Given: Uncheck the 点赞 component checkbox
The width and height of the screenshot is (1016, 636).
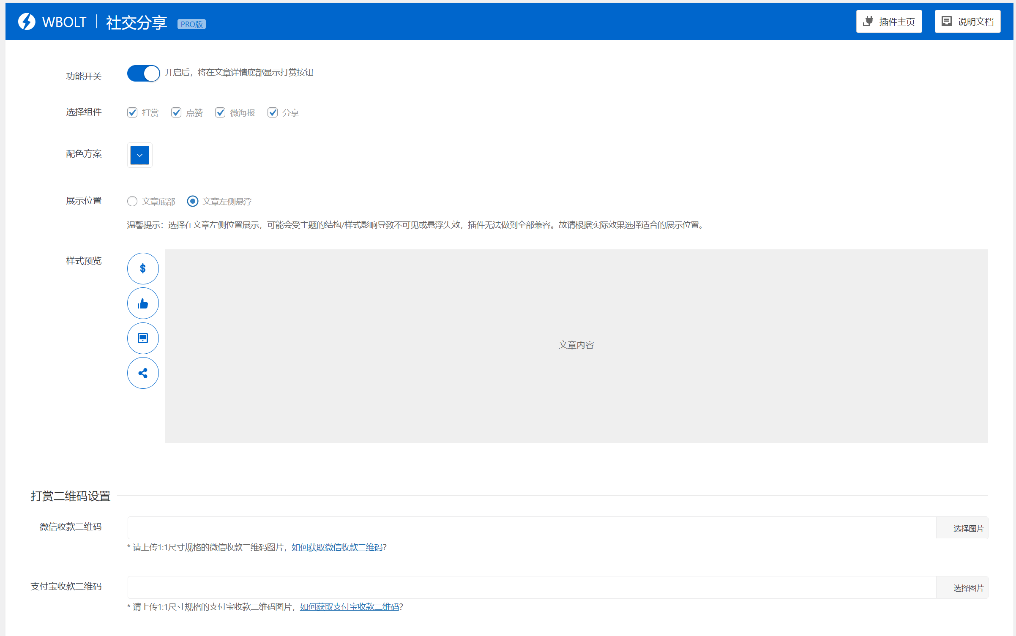Looking at the screenshot, I should tap(176, 112).
